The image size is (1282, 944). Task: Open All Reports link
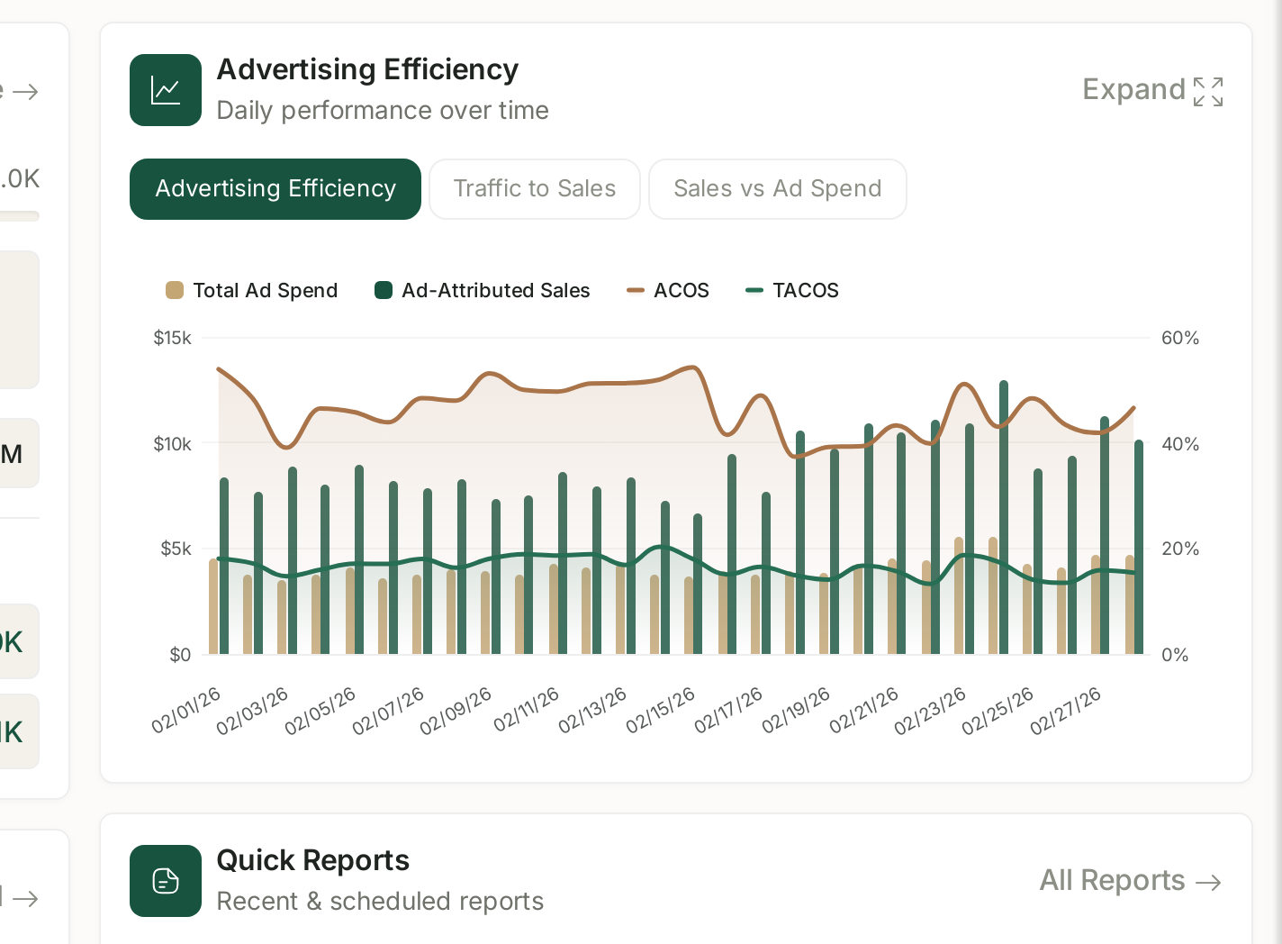click(x=1131, y=881)
